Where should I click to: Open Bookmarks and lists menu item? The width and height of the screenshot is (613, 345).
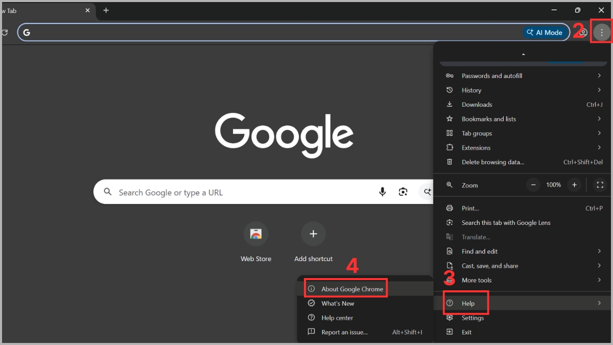point(522,119)
